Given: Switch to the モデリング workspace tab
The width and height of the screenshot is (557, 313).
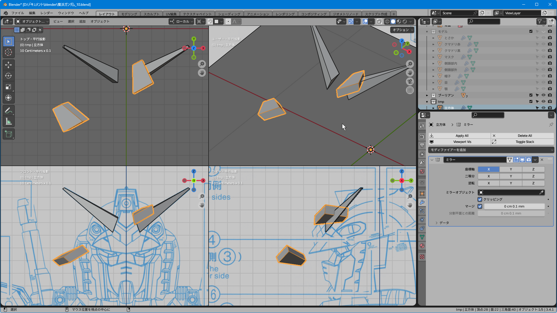Looking at the screenshot, I should pyautogui.click(x=129, y=14).
